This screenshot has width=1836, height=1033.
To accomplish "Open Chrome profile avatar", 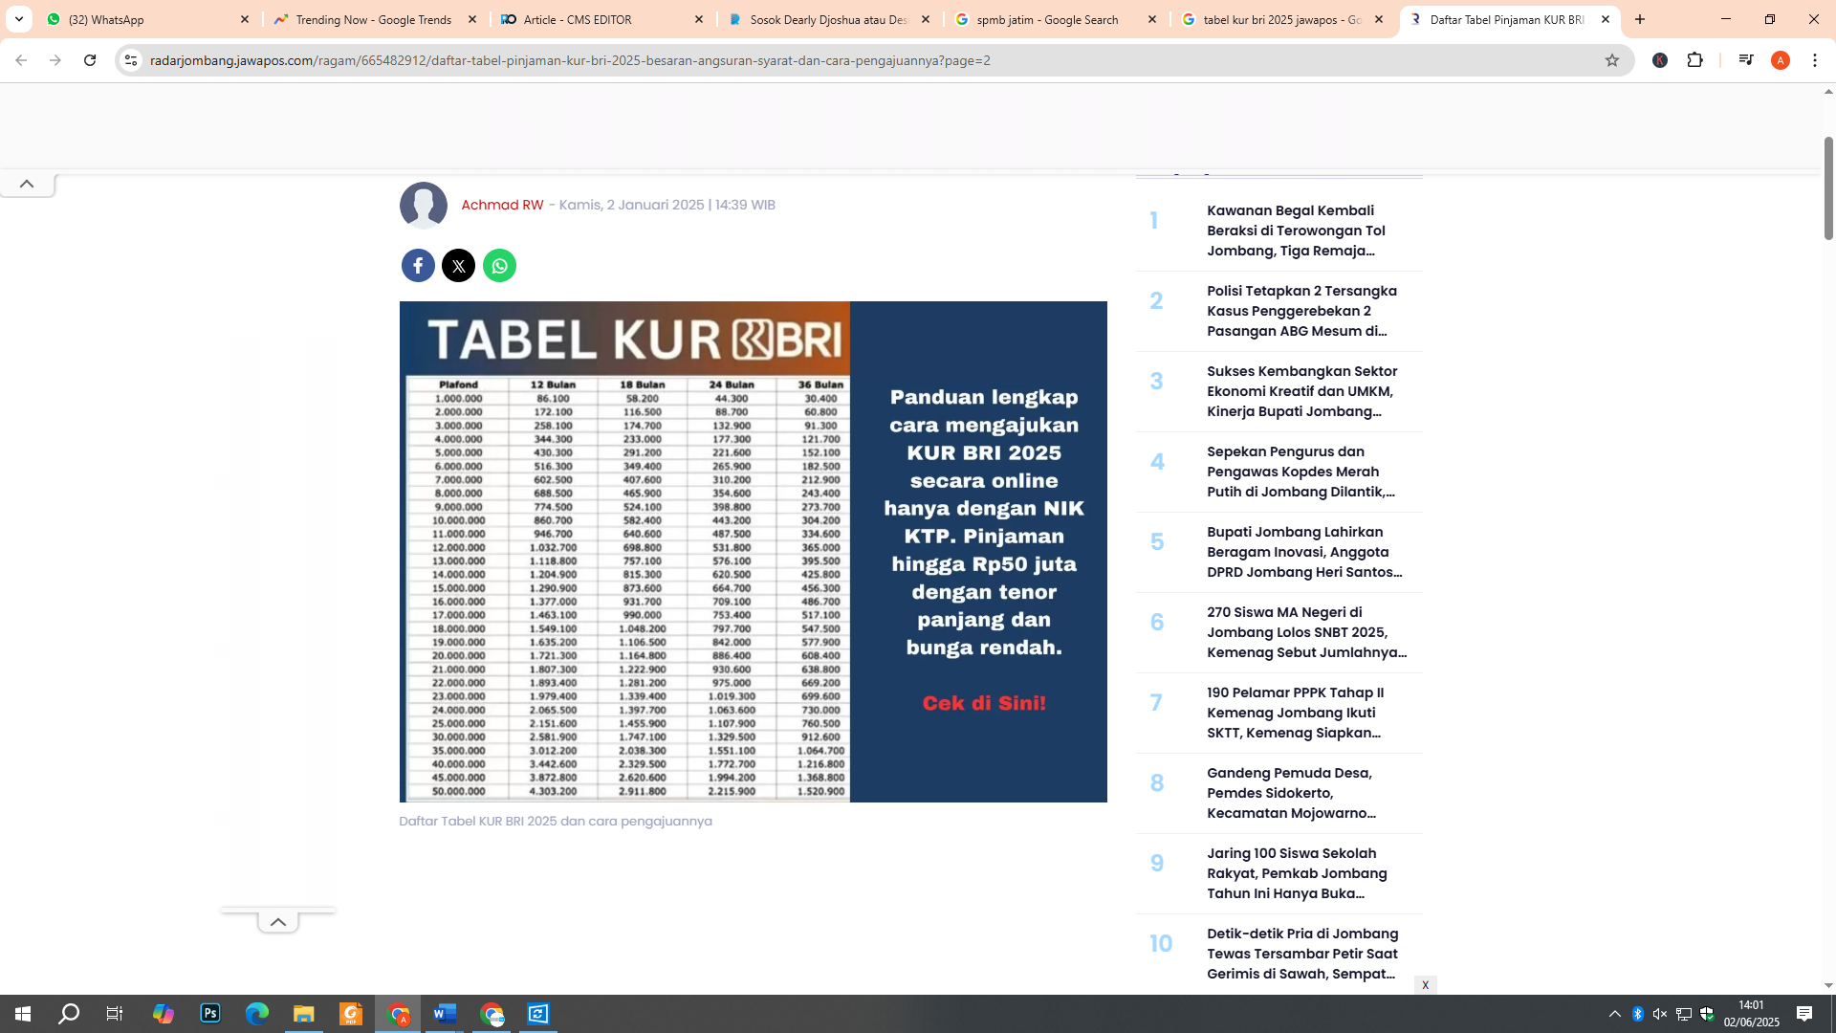I will pos(1781,60).
